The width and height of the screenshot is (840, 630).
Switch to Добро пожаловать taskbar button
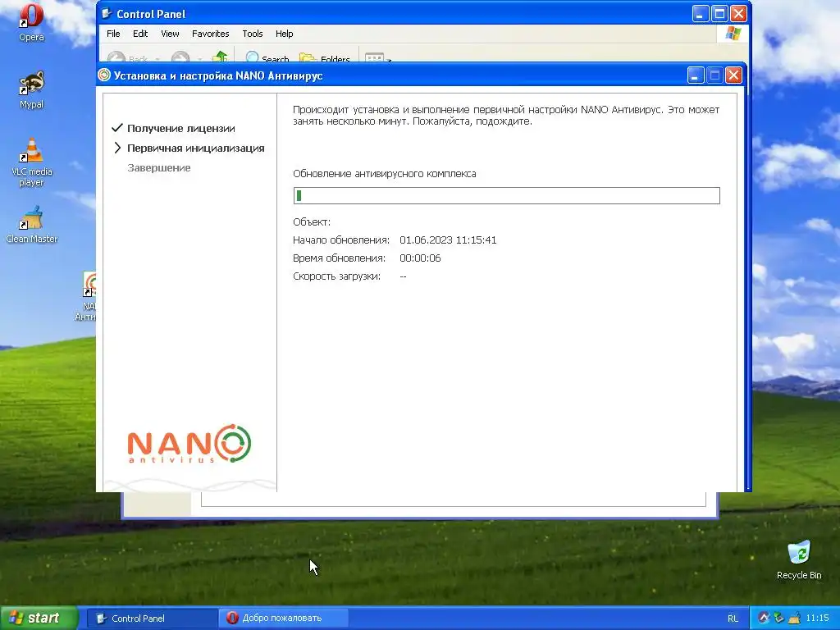pos(283,619)
